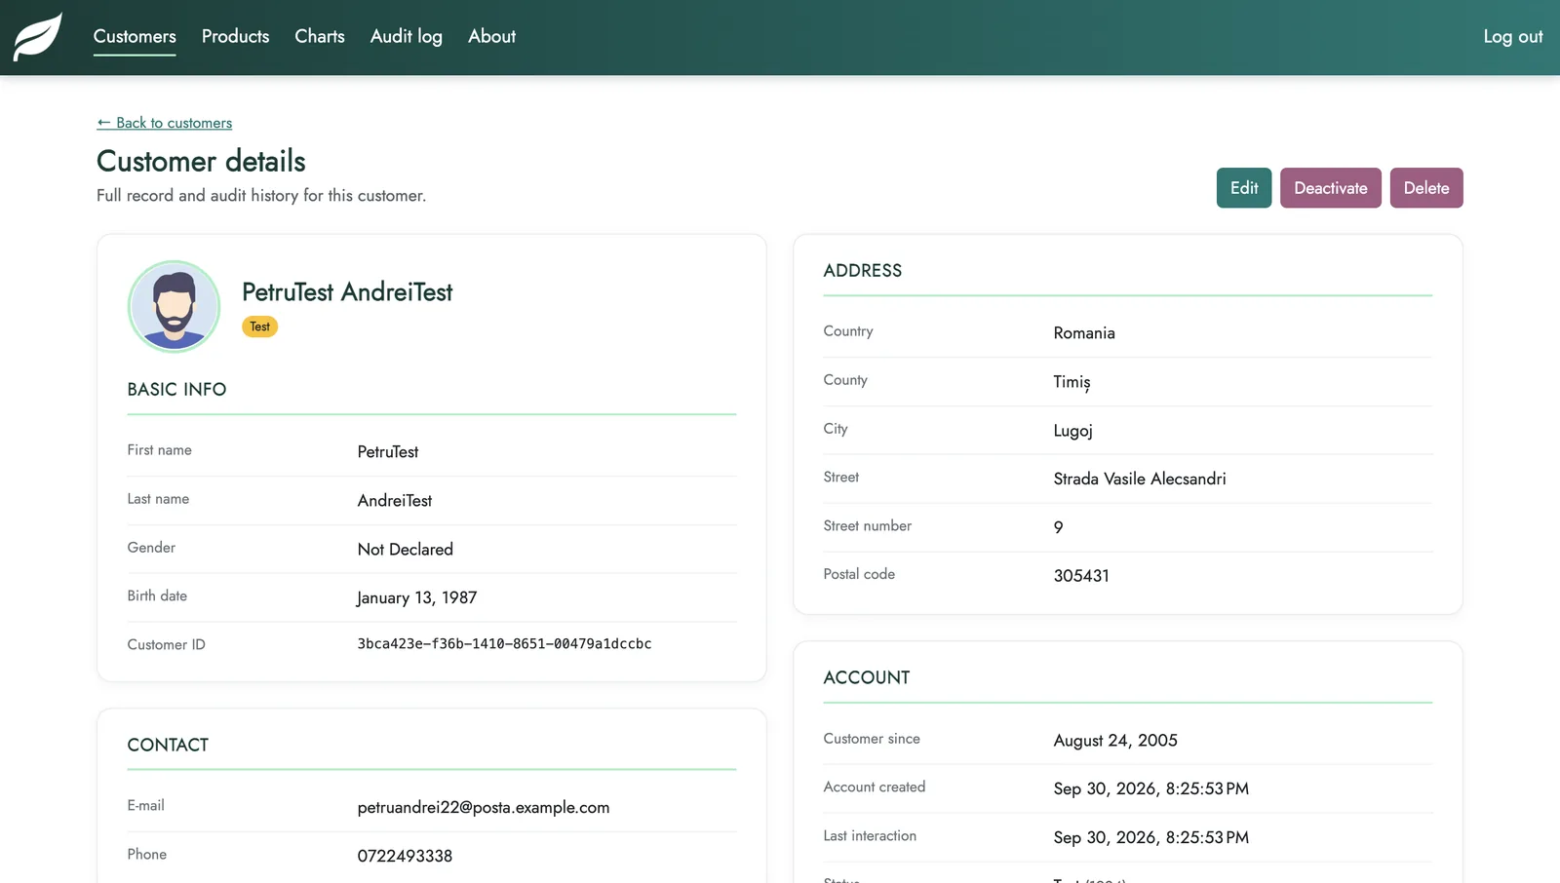Click the yellow Test badge
The height and width of the screenshot is (883, 1560).
[x=259, y=326]
